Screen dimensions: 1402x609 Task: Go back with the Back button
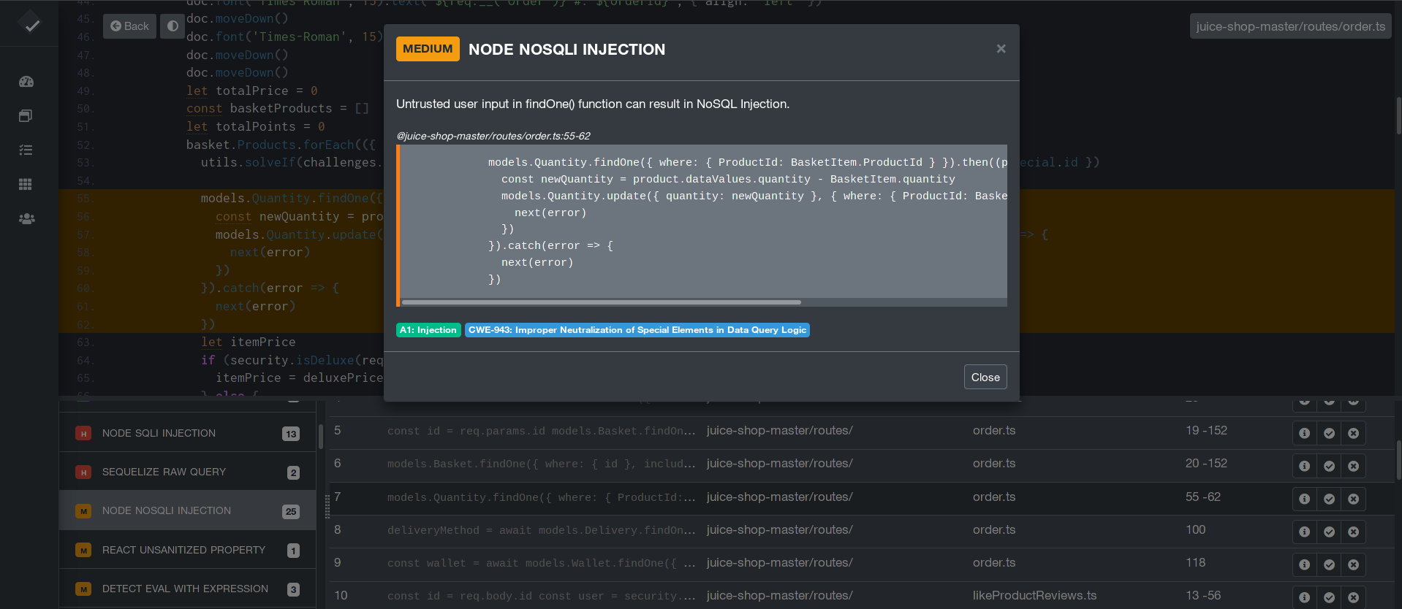[129, 26]
